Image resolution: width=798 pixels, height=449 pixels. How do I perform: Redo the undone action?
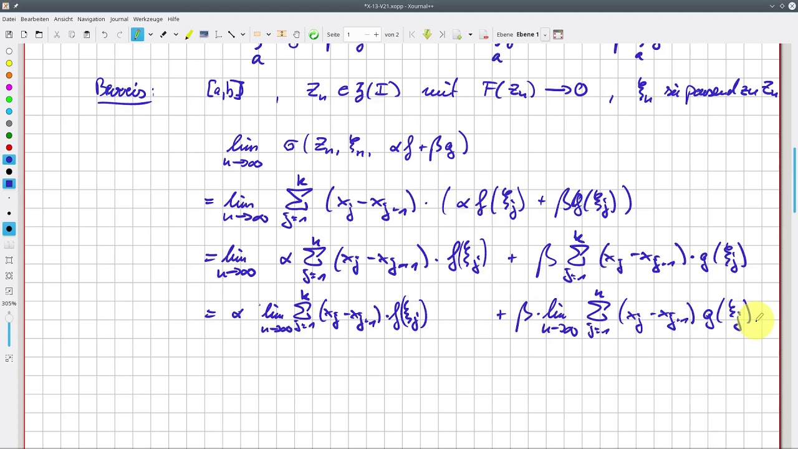pos(120,34)
